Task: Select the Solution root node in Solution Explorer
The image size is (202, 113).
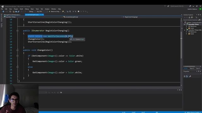Action: tap(193, 22)
